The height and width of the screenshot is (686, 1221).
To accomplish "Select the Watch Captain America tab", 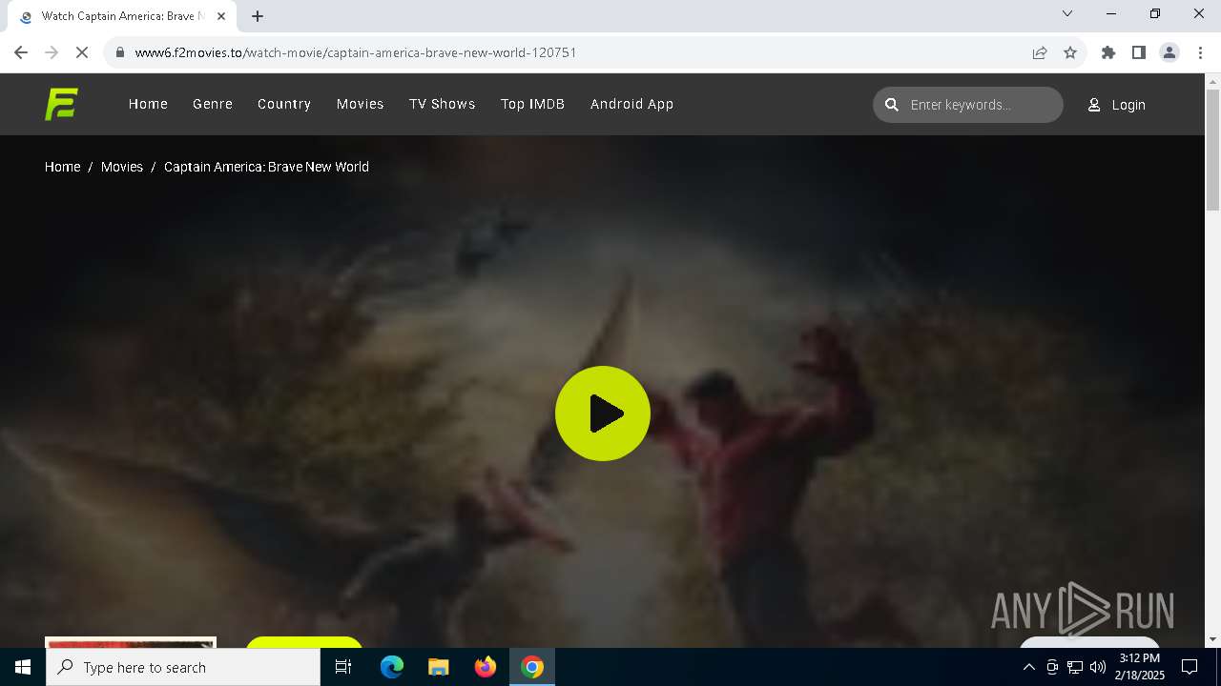I will click(122, 16).
